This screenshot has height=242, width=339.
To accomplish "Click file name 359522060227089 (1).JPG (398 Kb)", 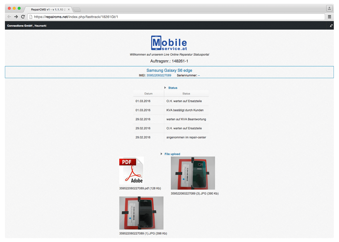I will [143, 233].
